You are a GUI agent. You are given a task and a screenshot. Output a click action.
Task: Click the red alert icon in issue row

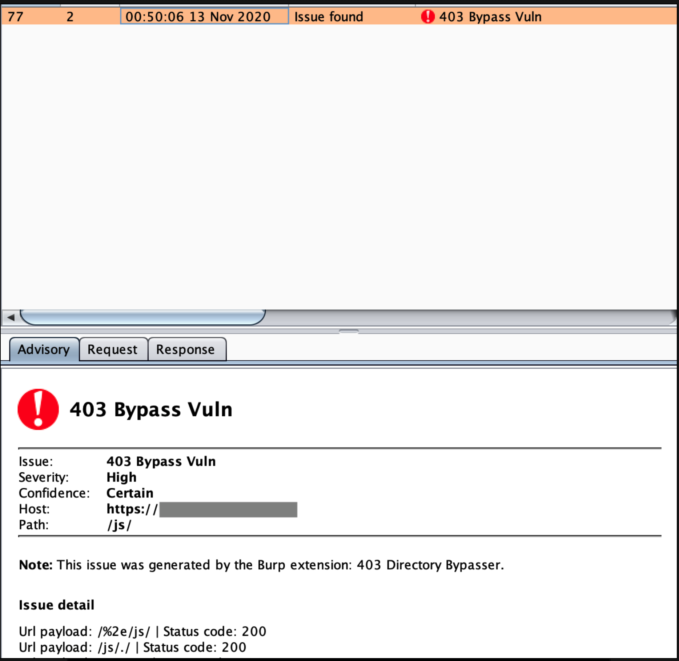pyautogui.click(x=427, y=17)
